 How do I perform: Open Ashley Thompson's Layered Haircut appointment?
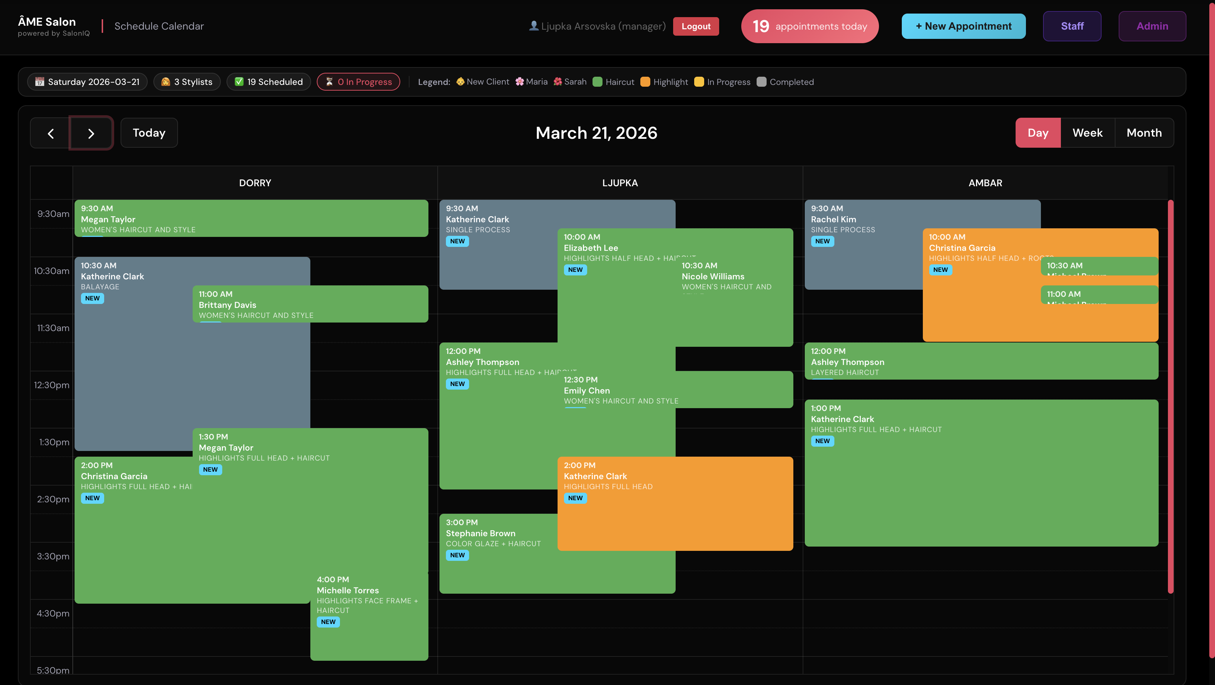[x=982, y=361]
